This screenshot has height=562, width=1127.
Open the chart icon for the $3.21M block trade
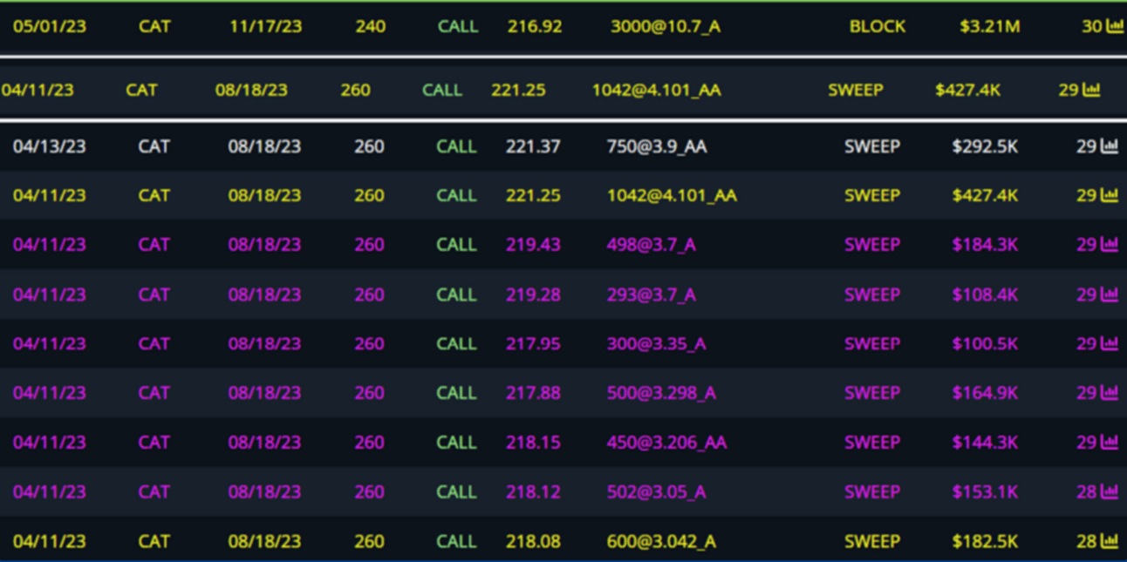[1115, 26]
